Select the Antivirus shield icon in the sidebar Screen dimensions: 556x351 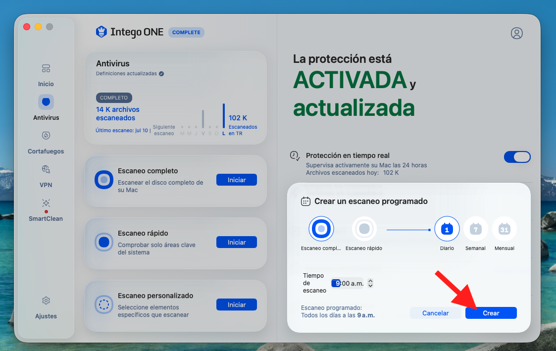point(46,102)
